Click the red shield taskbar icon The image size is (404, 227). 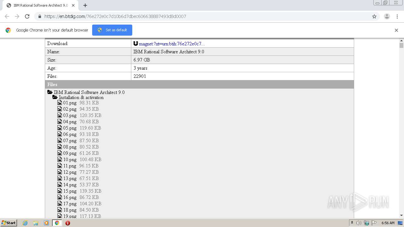[x=68, y=223]
